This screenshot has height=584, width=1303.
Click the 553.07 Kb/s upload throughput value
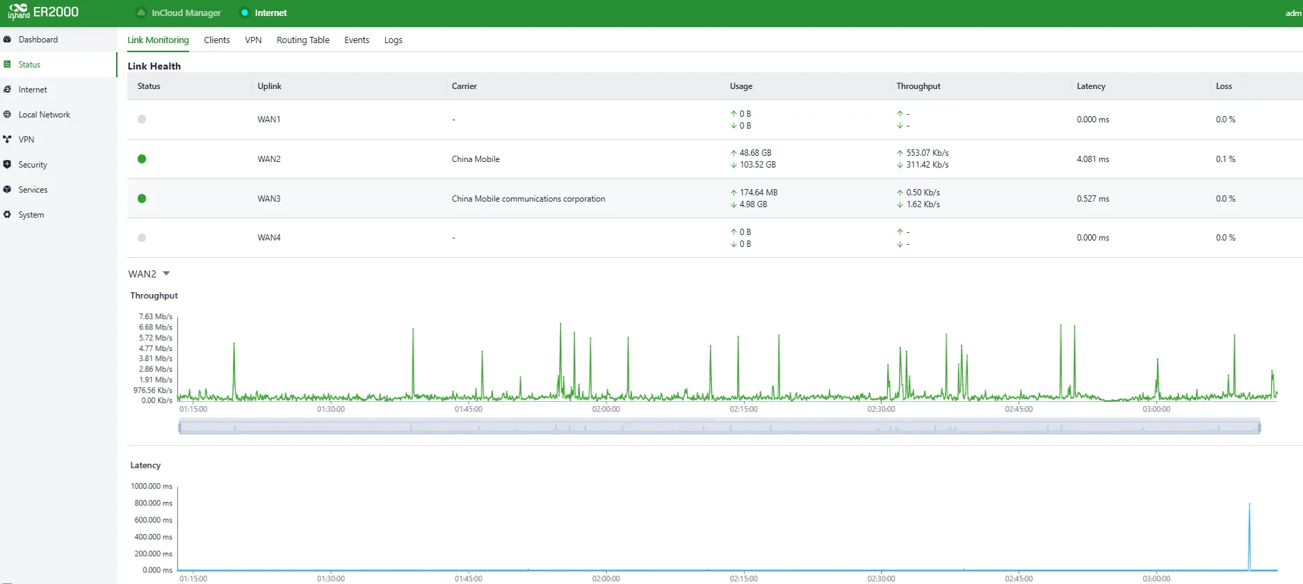click(928, 153)
